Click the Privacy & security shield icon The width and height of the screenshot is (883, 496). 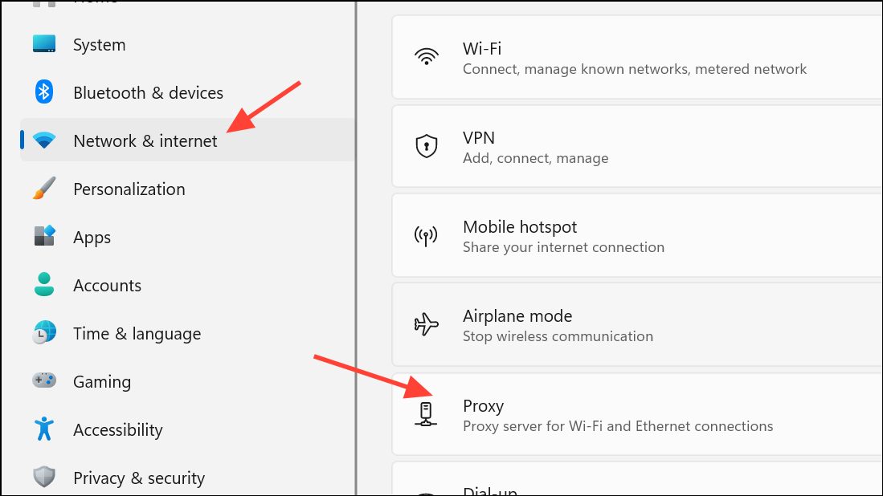click(x=43, y=478)
